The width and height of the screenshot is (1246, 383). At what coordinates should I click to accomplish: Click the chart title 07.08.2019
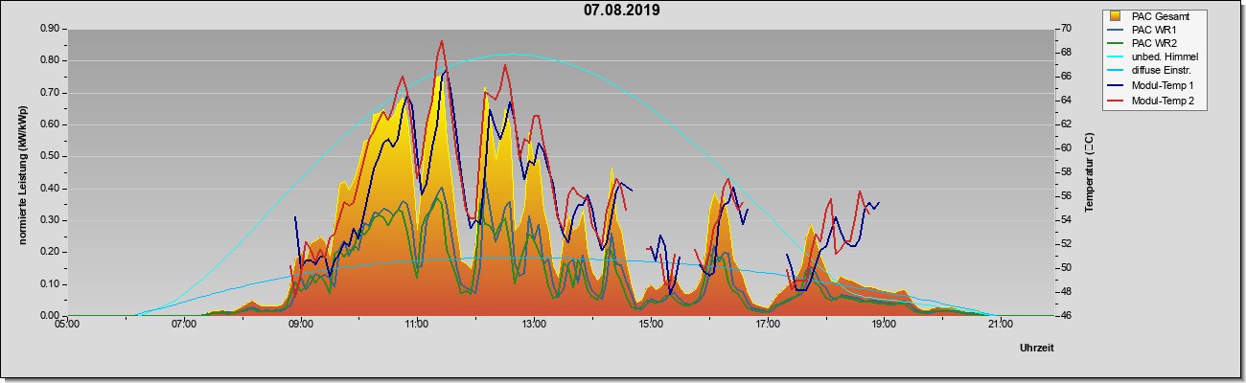click(x=622, y=11)
